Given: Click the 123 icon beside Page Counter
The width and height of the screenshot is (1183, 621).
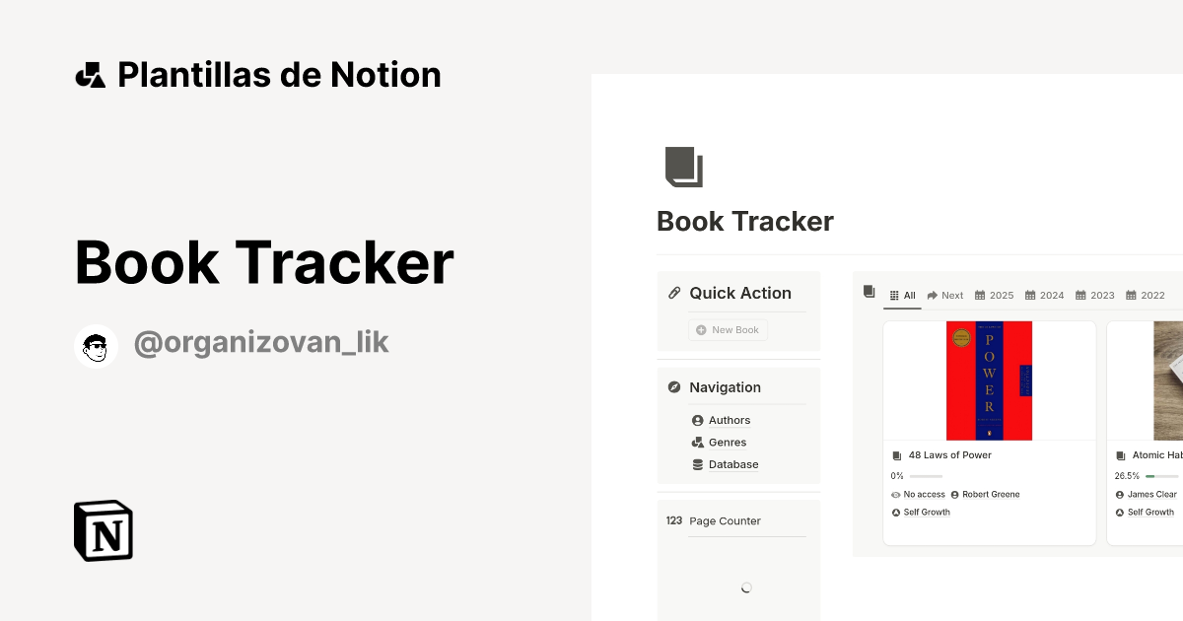Looking at the screenshot, I should [x=673, y=520].
